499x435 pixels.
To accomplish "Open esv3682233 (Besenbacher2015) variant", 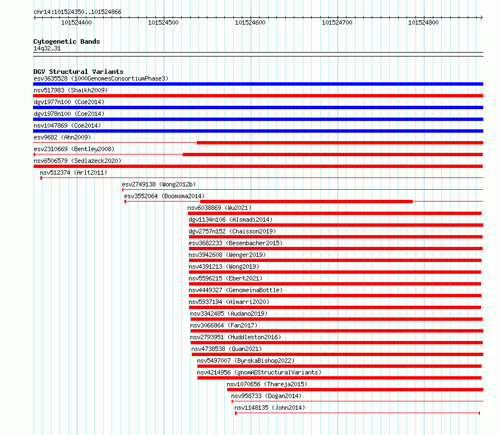I will (x=235, y=243).
